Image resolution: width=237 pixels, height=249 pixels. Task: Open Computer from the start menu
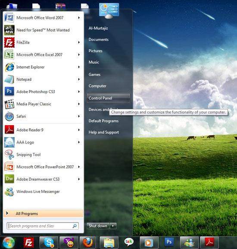point(97,86)
